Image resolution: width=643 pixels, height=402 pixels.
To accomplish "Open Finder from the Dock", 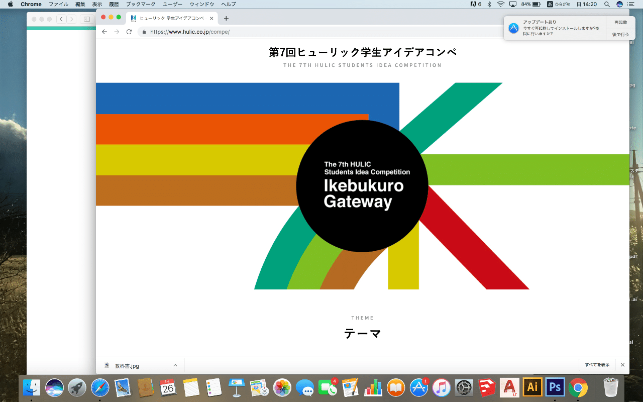I will click(x=32, y=387).
